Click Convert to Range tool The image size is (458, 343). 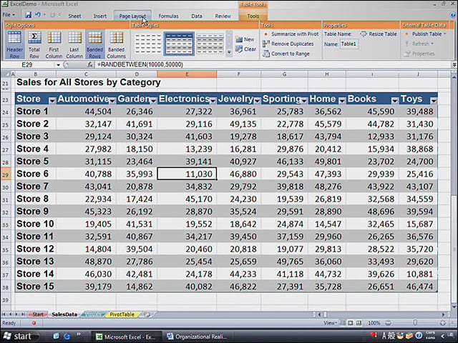tap(286, 54)
